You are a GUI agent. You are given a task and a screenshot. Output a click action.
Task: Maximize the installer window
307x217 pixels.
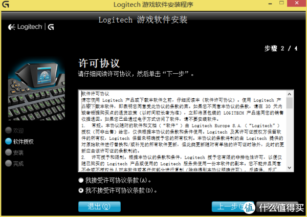(x=281, y=3)
